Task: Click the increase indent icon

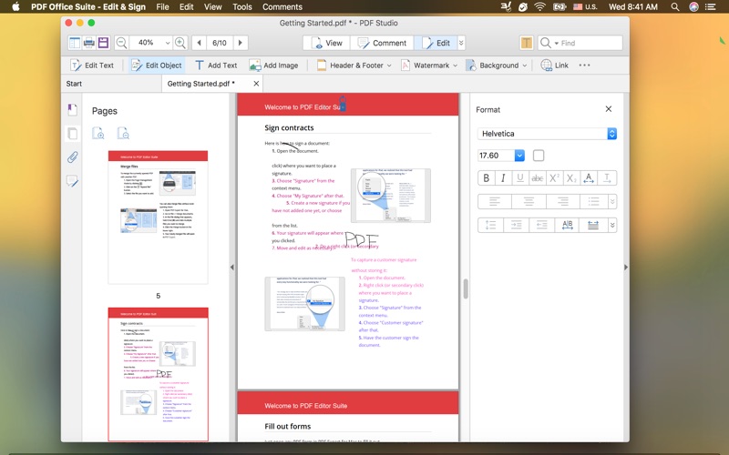Action: pos(516,225)
